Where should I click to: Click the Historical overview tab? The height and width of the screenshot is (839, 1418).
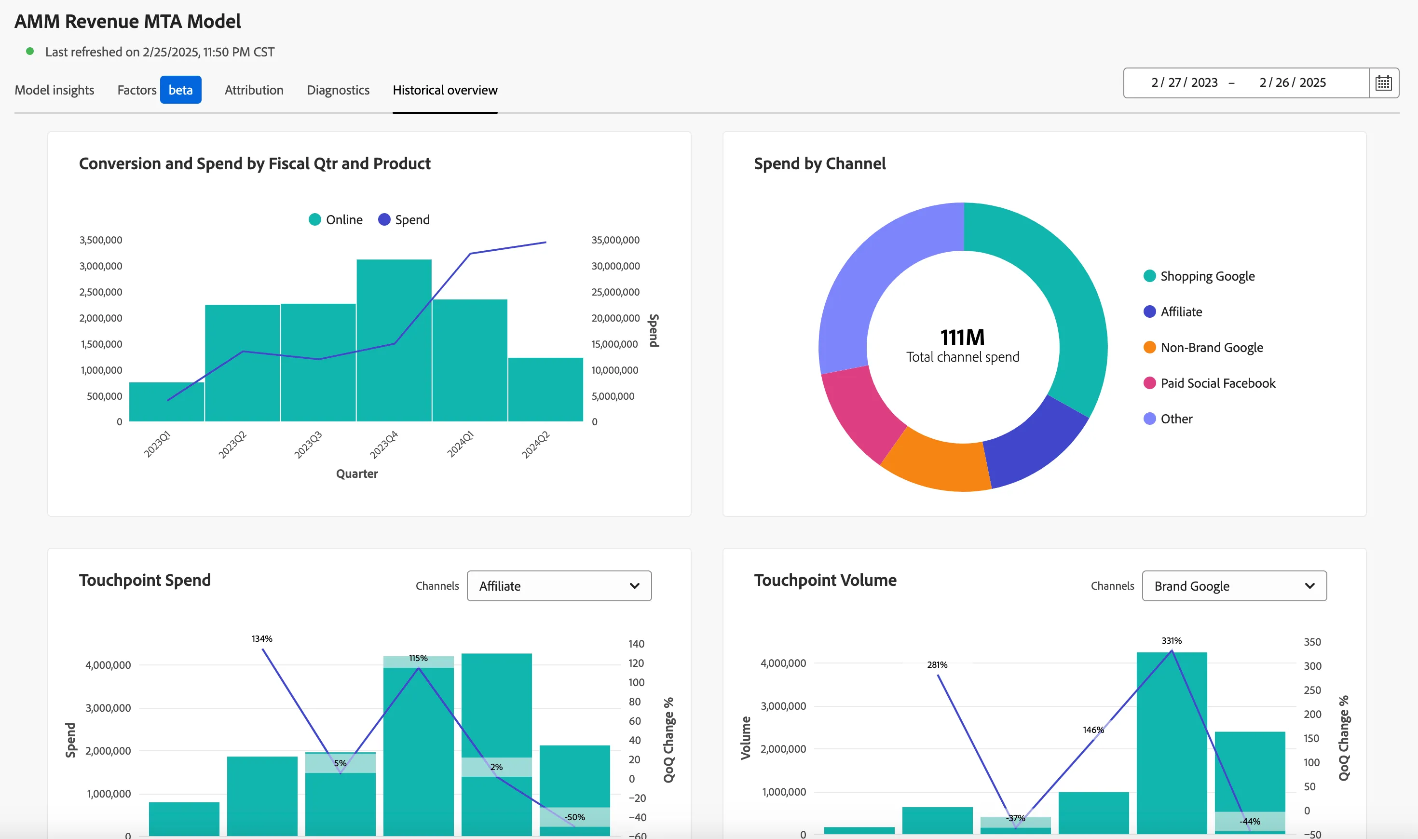445,90
